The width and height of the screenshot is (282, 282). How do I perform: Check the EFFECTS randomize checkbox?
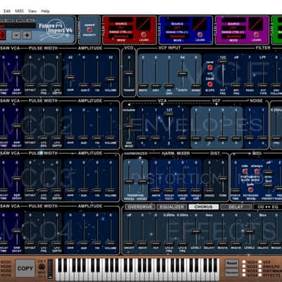260,275
